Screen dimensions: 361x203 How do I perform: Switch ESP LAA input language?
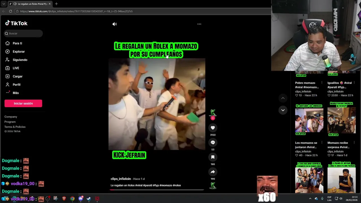[x=329, y=198]
